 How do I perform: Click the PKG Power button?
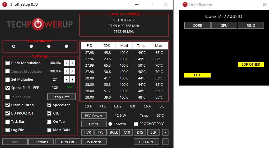(94, 116)
